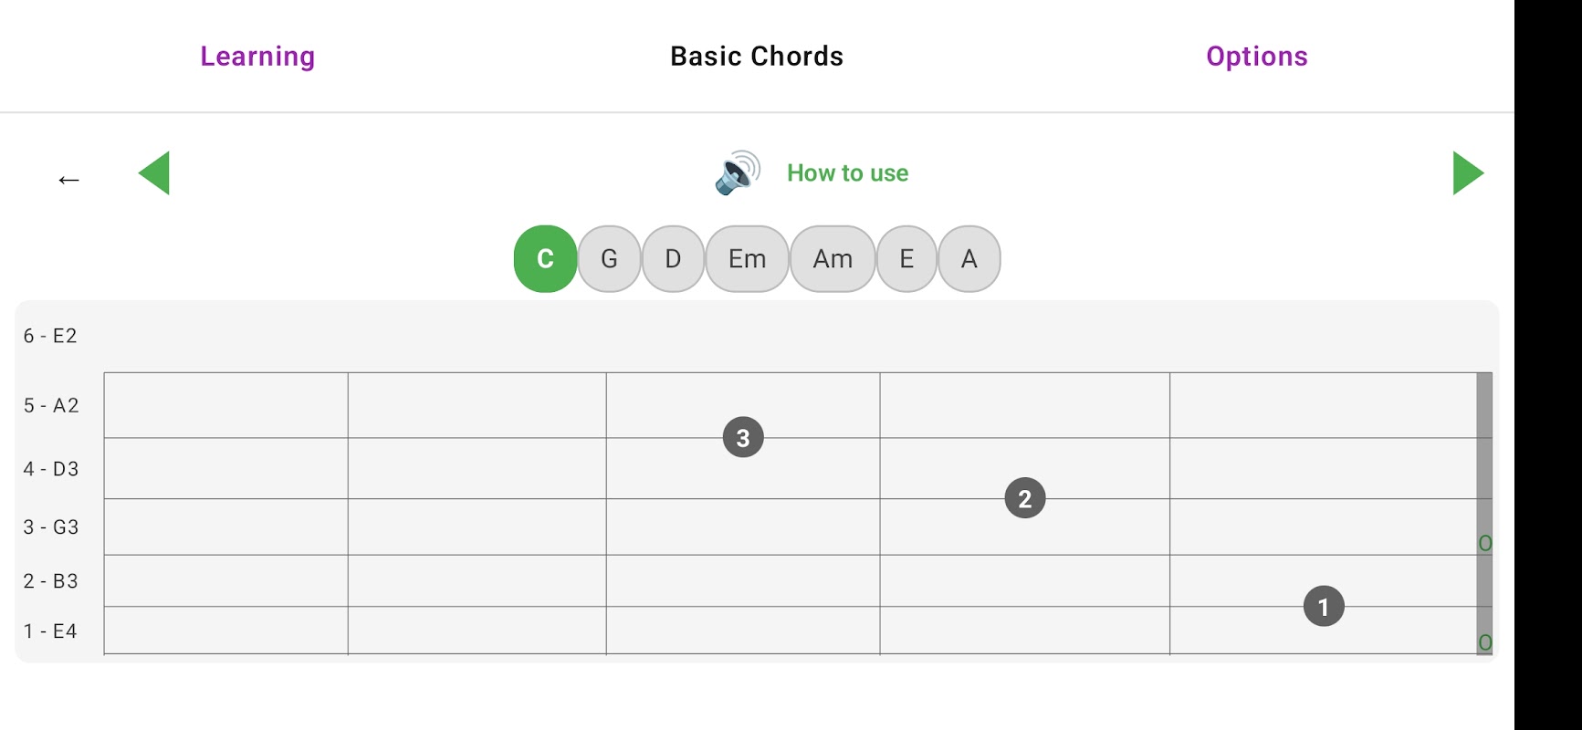Tap finger 2 marker on fretboard

(x=1024, y=498)
